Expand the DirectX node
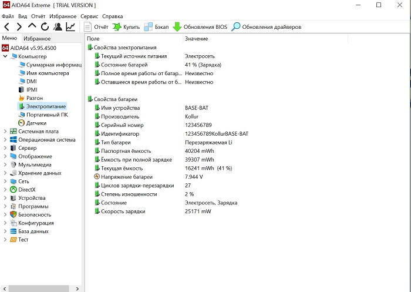This screenshot has width=411, height=292. (5, 190)
